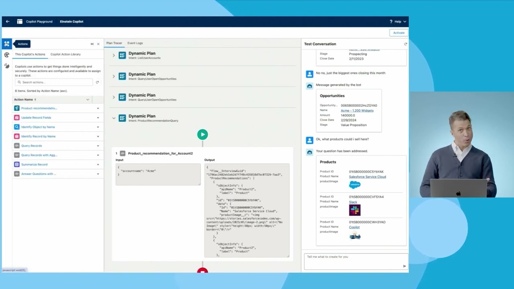Select the Einstein Copilot header tab
The width and height of the screenshot is (514, 289).
[71, 22]
